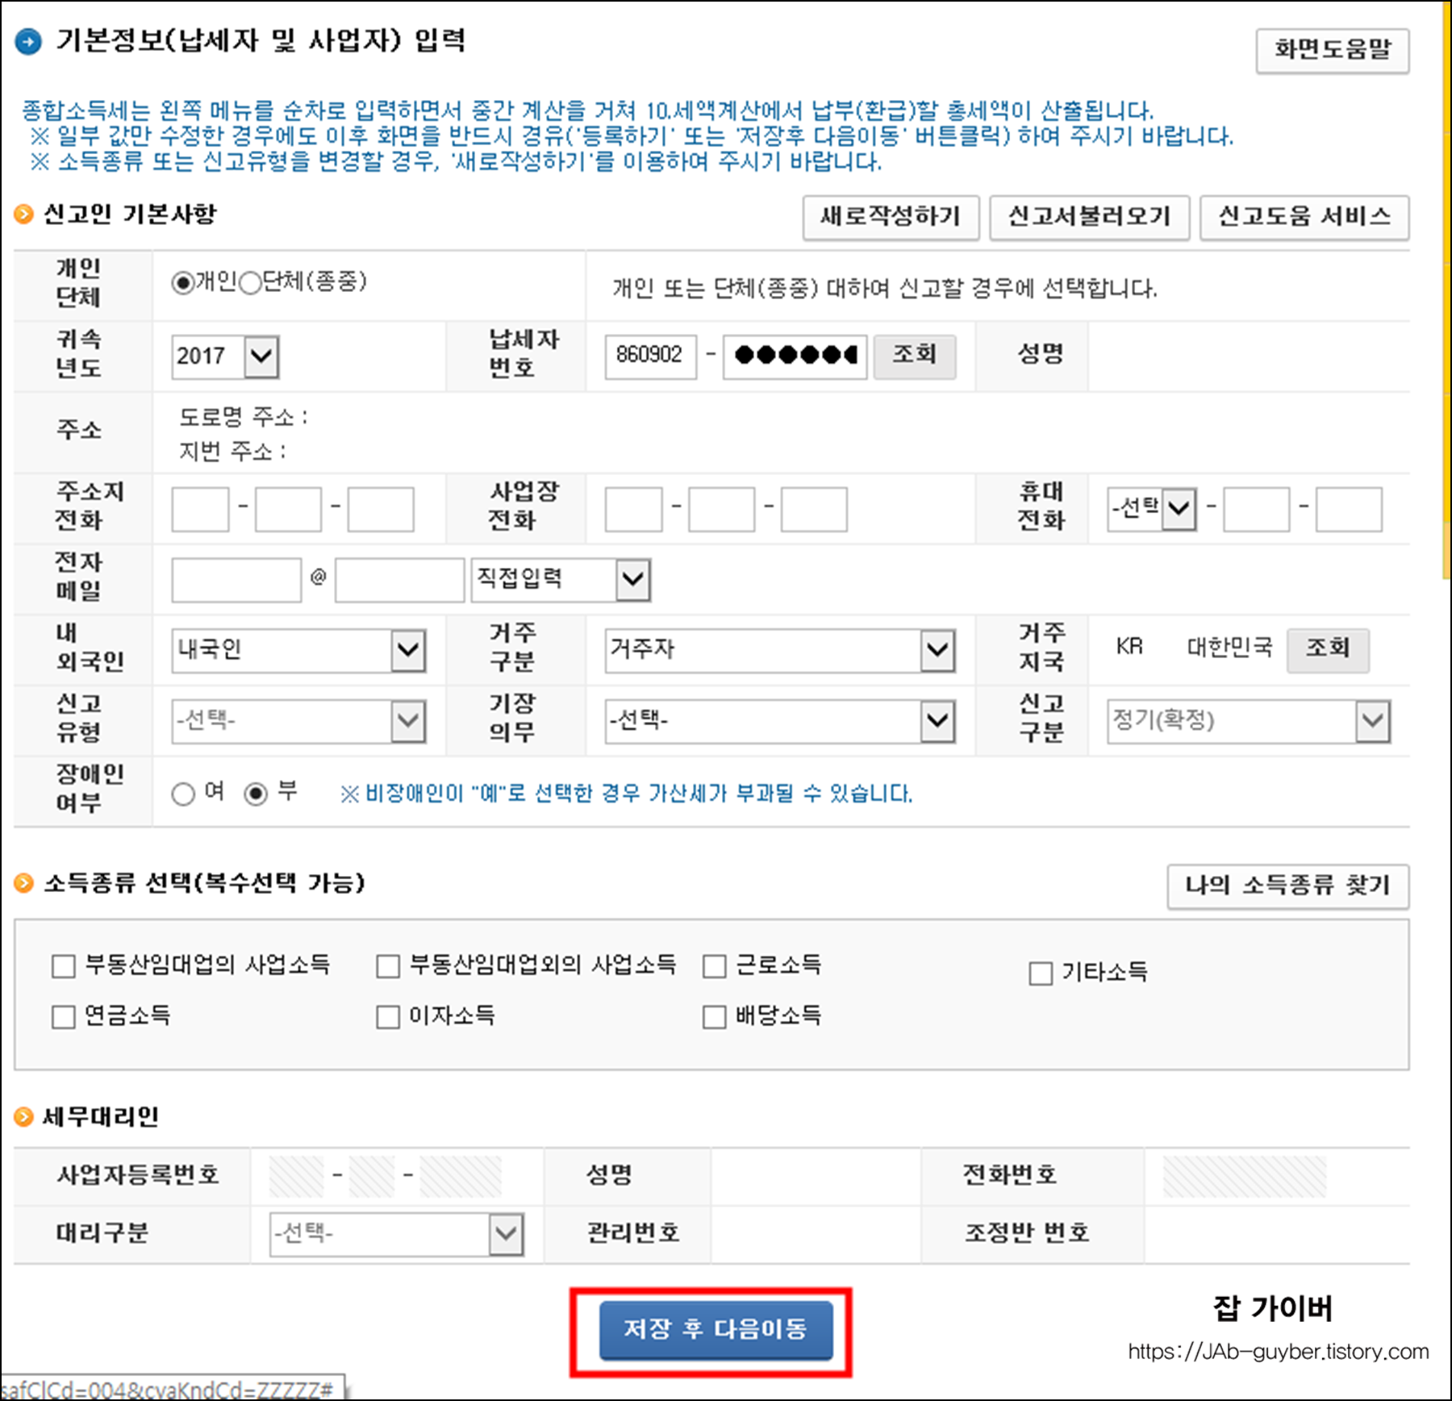Click the https://JAb-guyber.tistory.com link text
The width and height of the screenshot is (1452, 1401).
(x=1279, y=1352)
